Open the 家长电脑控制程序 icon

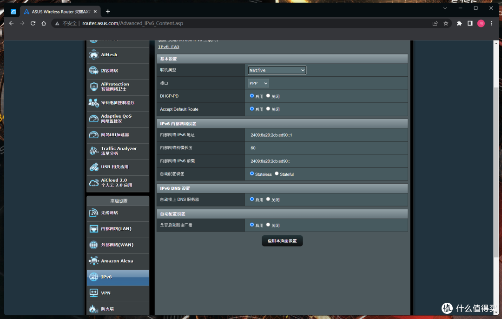93,103
